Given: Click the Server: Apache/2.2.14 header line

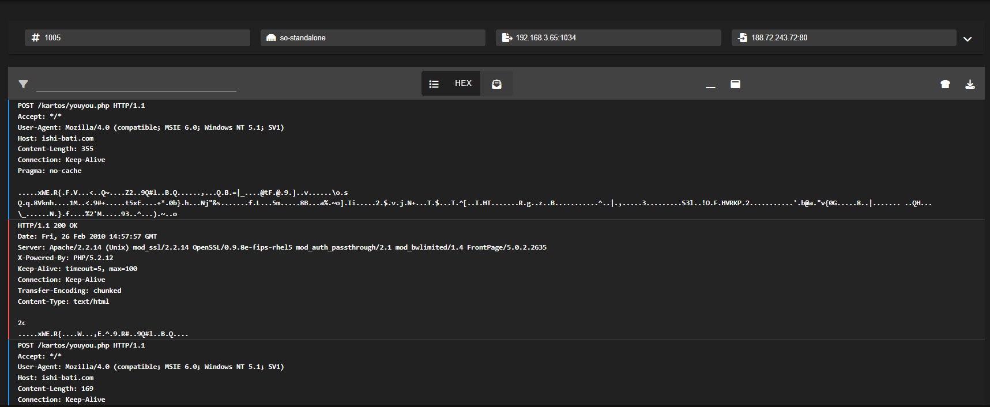Looking at the screenshot, I should click(282, 247).
